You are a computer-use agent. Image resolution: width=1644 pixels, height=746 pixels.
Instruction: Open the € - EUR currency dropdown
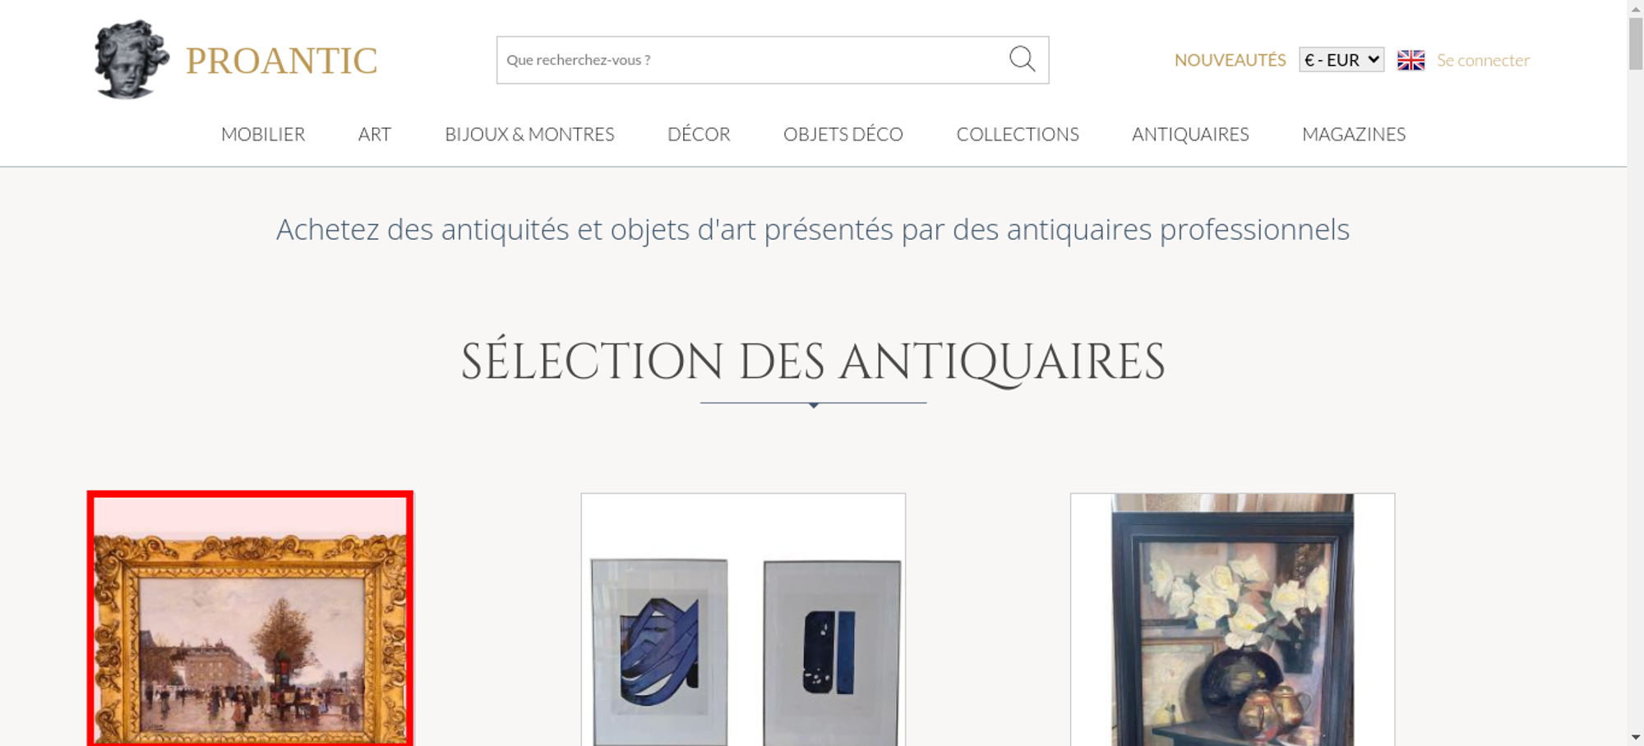pyautogui.click(x=1342, y=60)
